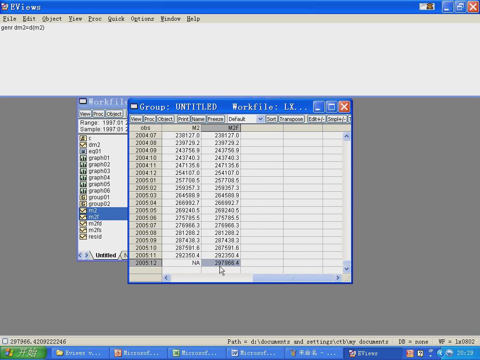Screen dimensions: 480x360
Task: Click the graph05 chart icon
Action: [x=83, y=184]
